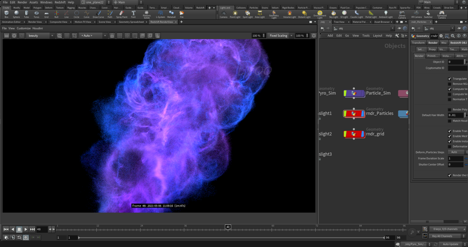Open the one_plane22 desktop selector
Viewport: 468px width, 247px height.
coord(95,2)
